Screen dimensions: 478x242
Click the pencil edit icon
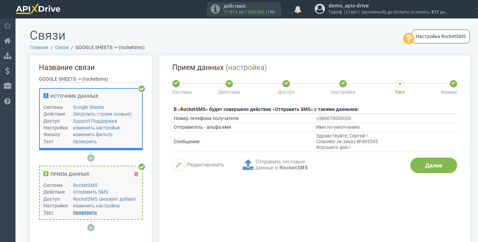[179, 165]
